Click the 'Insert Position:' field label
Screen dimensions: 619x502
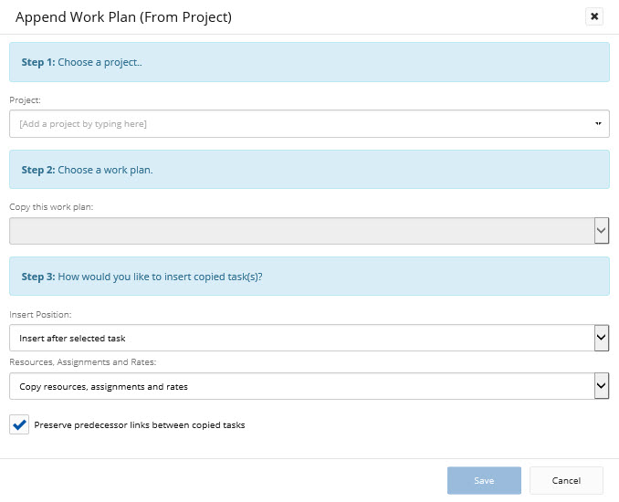click(x=40, y=315)
